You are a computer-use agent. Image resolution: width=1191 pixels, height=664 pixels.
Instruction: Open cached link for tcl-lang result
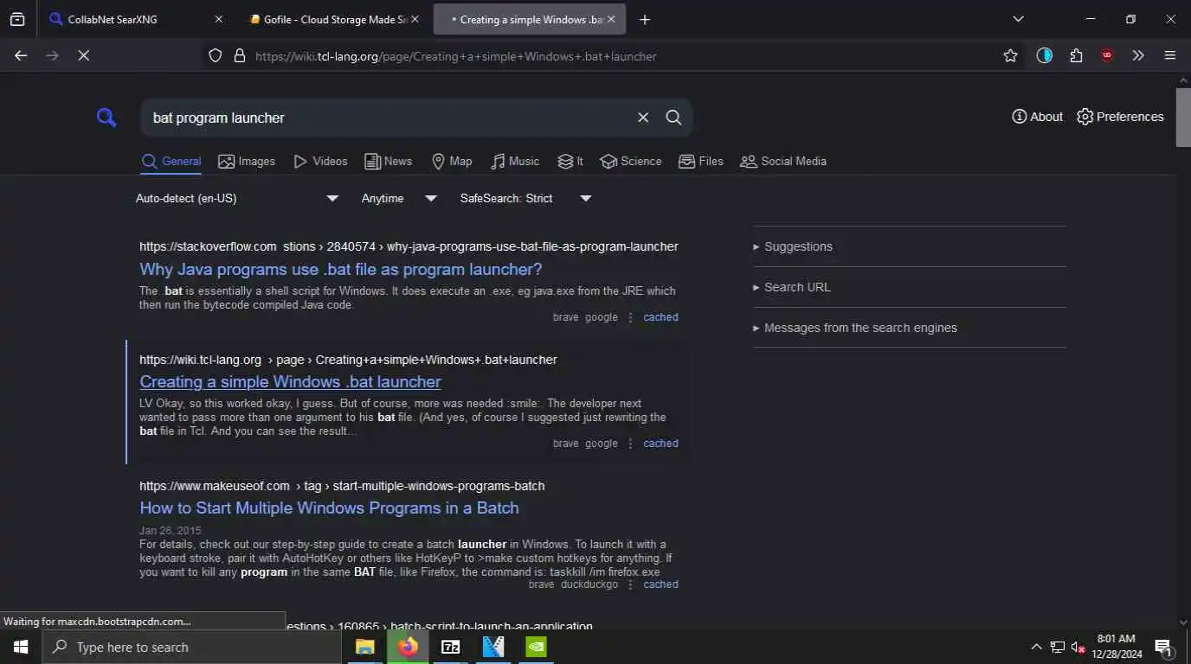tap(660, 444)
